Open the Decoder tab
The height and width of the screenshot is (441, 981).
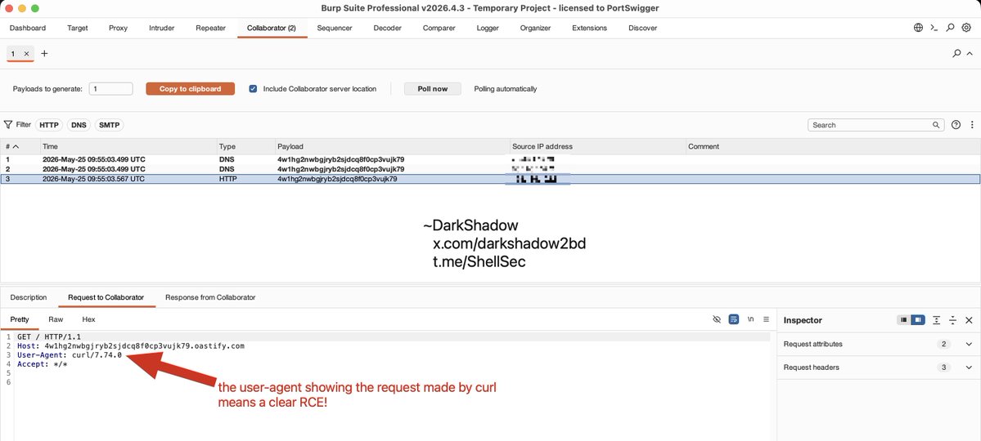(x=387, y=28)
